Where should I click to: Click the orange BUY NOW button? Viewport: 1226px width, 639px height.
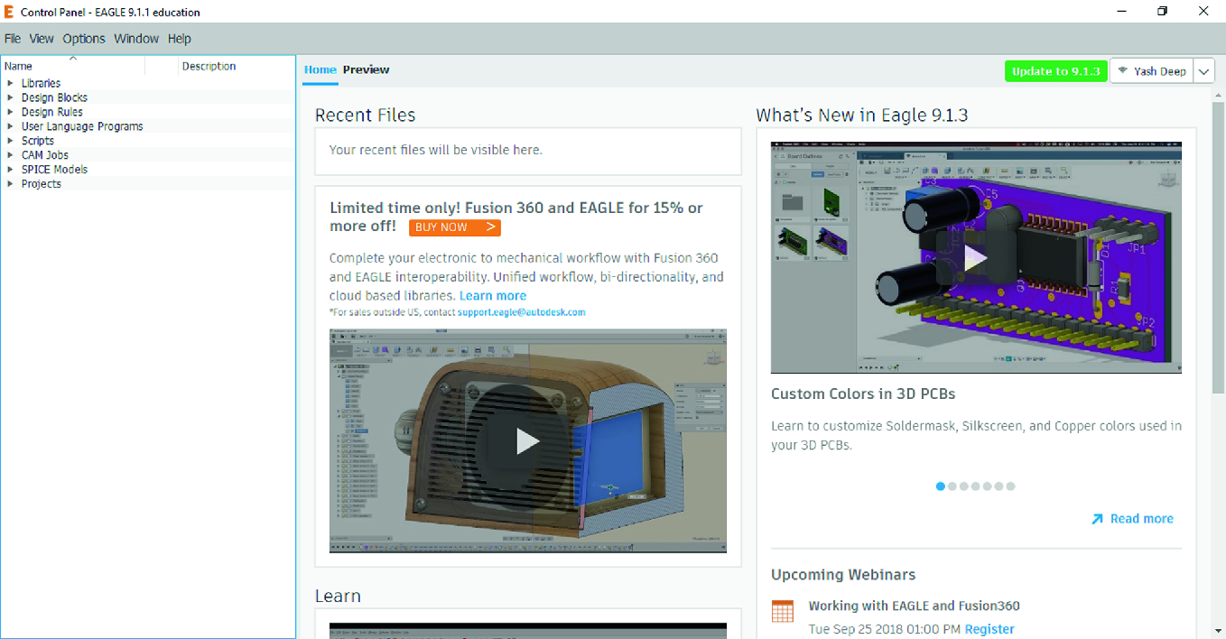455,227
